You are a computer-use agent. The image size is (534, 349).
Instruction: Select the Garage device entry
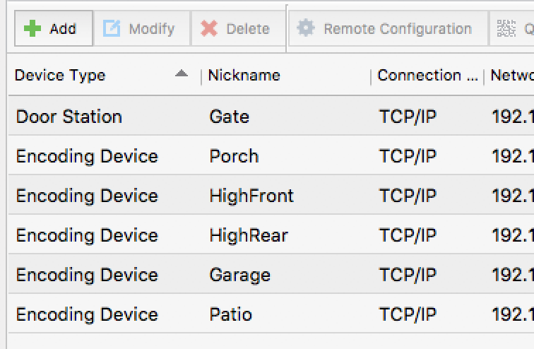239,275
